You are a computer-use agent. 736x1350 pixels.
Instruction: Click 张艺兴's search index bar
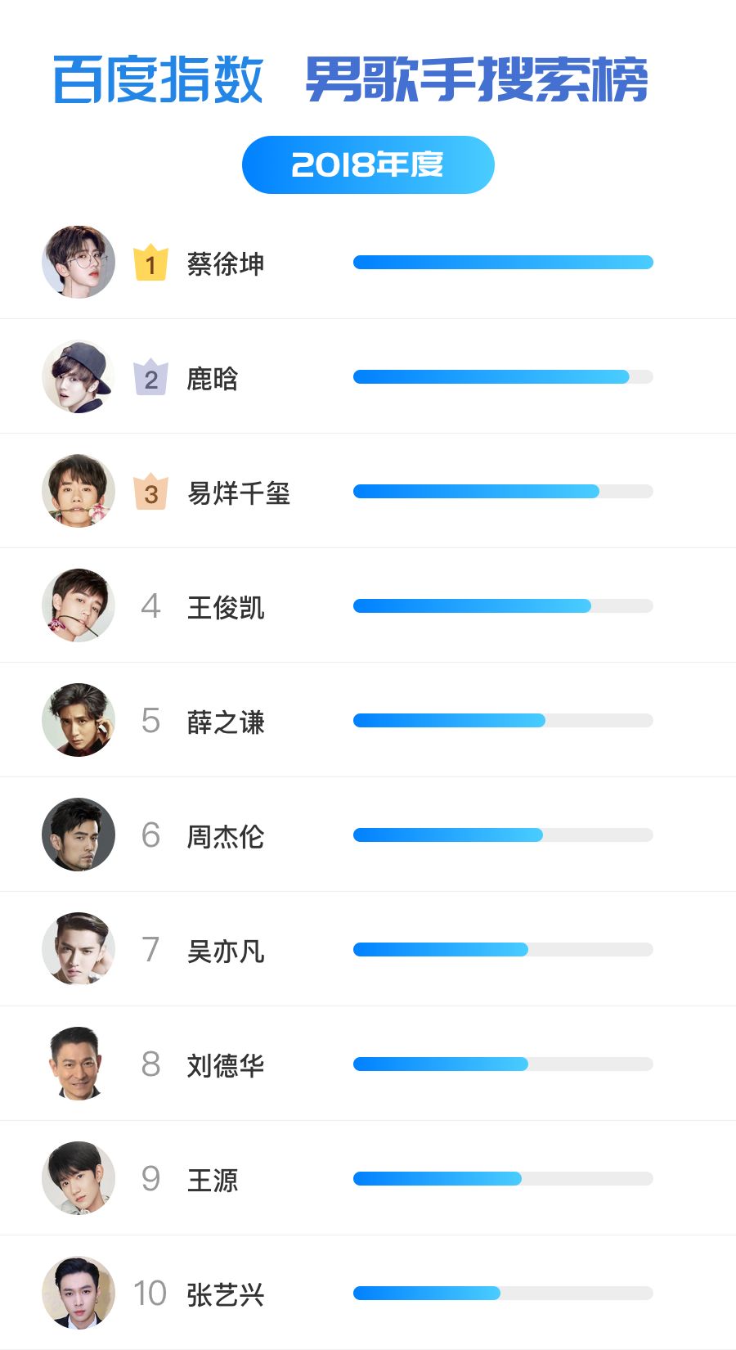(503, 1294)
